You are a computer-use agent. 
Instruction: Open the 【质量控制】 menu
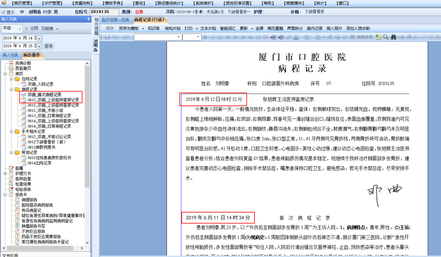tap(83, 3)
